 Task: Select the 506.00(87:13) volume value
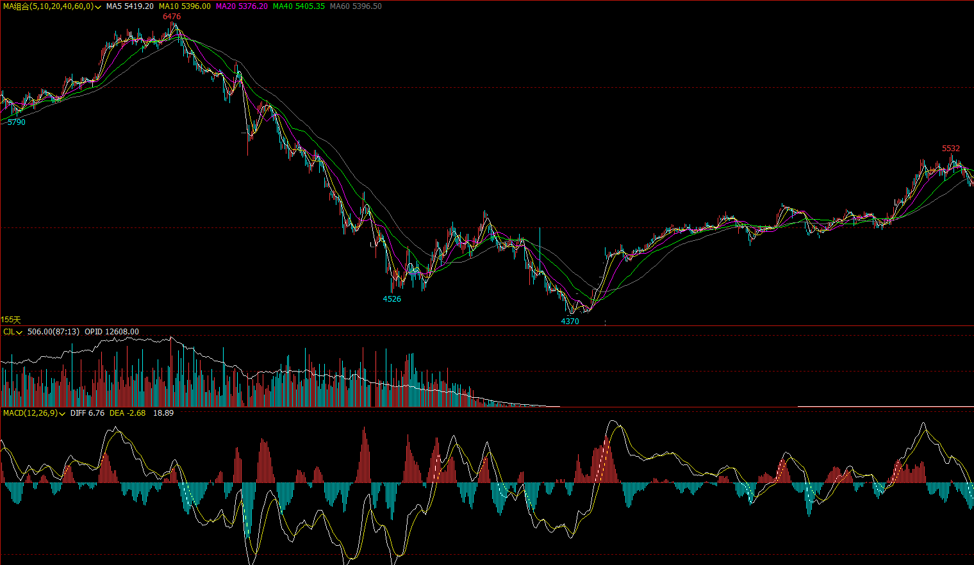(53, 332)
